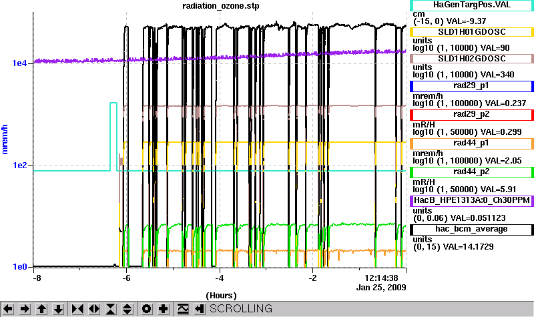Click the VAL=2.05 readout under rad44_p1
The width and height of the screenshot is (534, 317).
pyautogui.click(x=503, y=161)
